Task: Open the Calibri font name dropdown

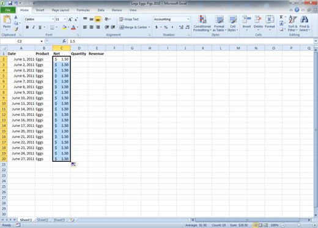Action: point(53,19)
